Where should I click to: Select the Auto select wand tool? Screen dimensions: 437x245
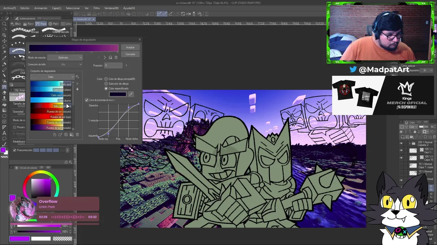coord(4,52)
